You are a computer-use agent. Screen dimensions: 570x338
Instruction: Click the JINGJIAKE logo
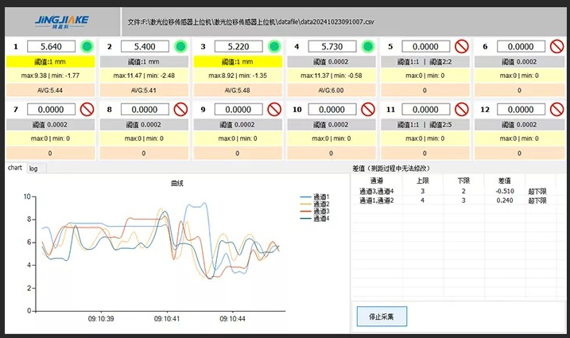point(63,18)
